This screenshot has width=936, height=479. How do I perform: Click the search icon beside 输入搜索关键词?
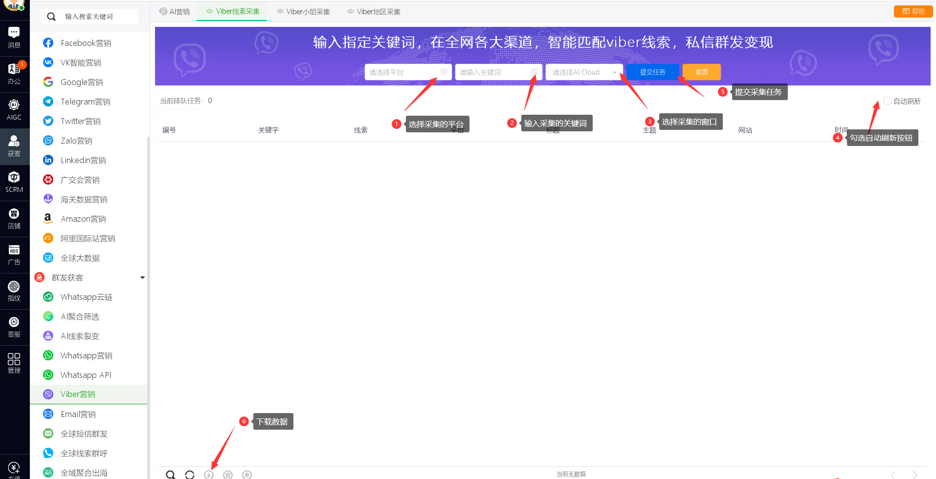pyautogui.click(x=51, y=17)
